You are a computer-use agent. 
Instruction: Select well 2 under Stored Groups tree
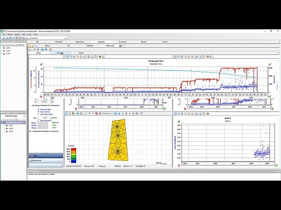[10, 128]
